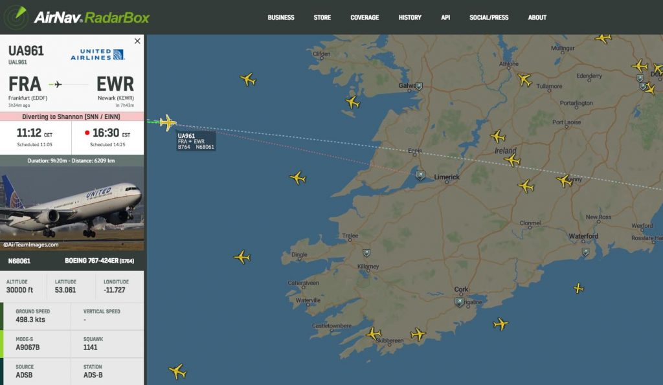
Task: Click the Diverting to Shannon notice
Action: pos(72,116)
